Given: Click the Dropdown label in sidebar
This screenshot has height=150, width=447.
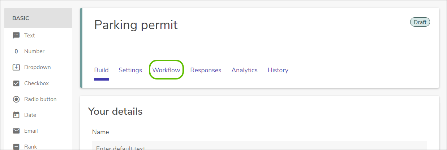Looking at the screenshot, I should (38, 67).
